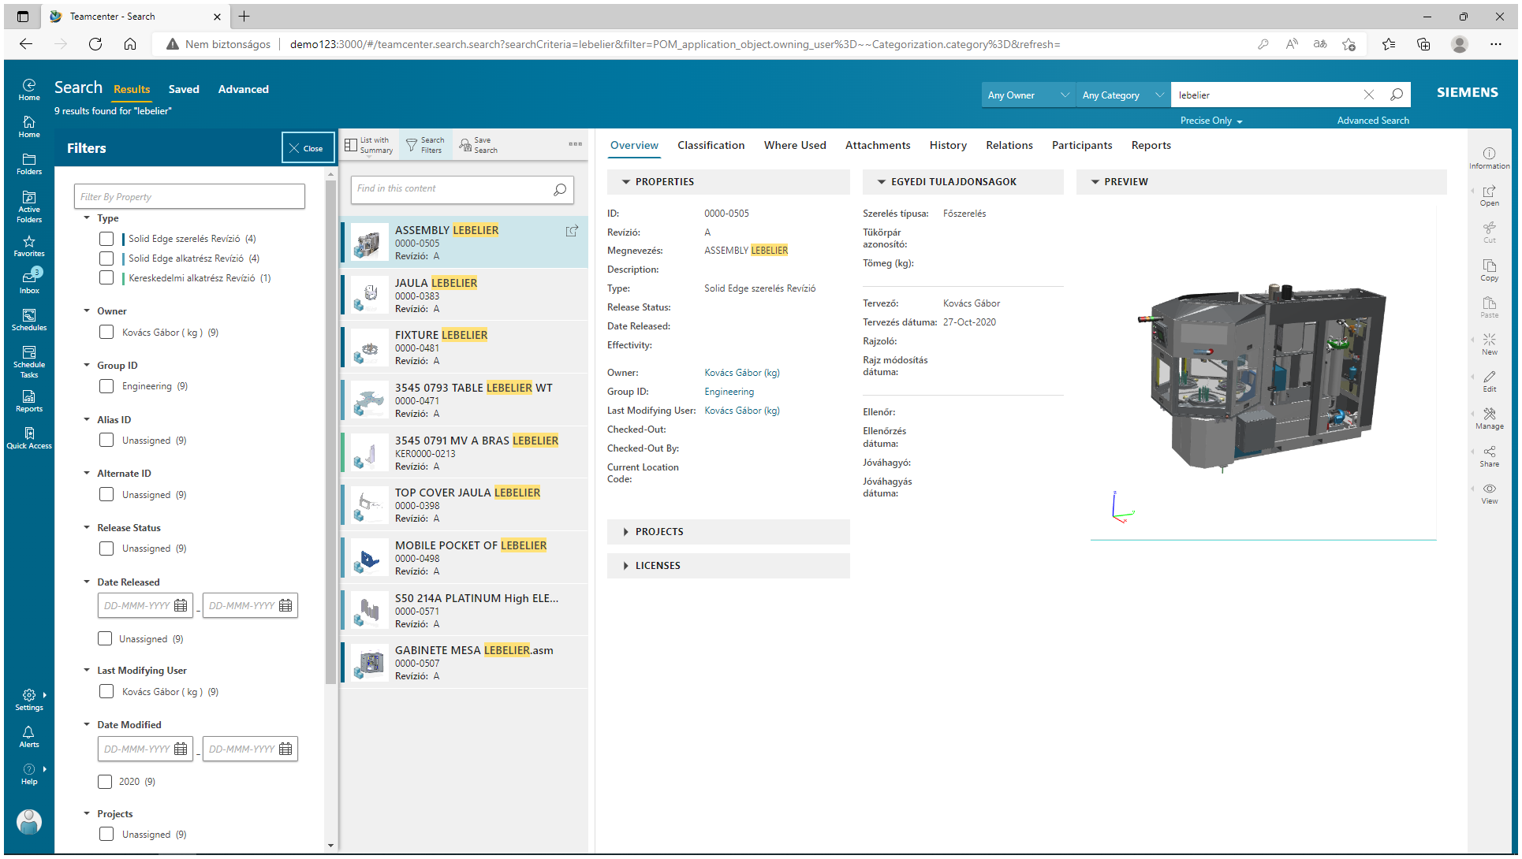Click Save Search toolbar icon
This screenshot has height=859, width=1522.
479,145
